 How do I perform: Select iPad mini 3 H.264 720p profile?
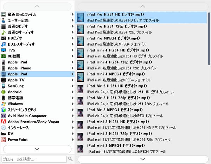[141, 136]
